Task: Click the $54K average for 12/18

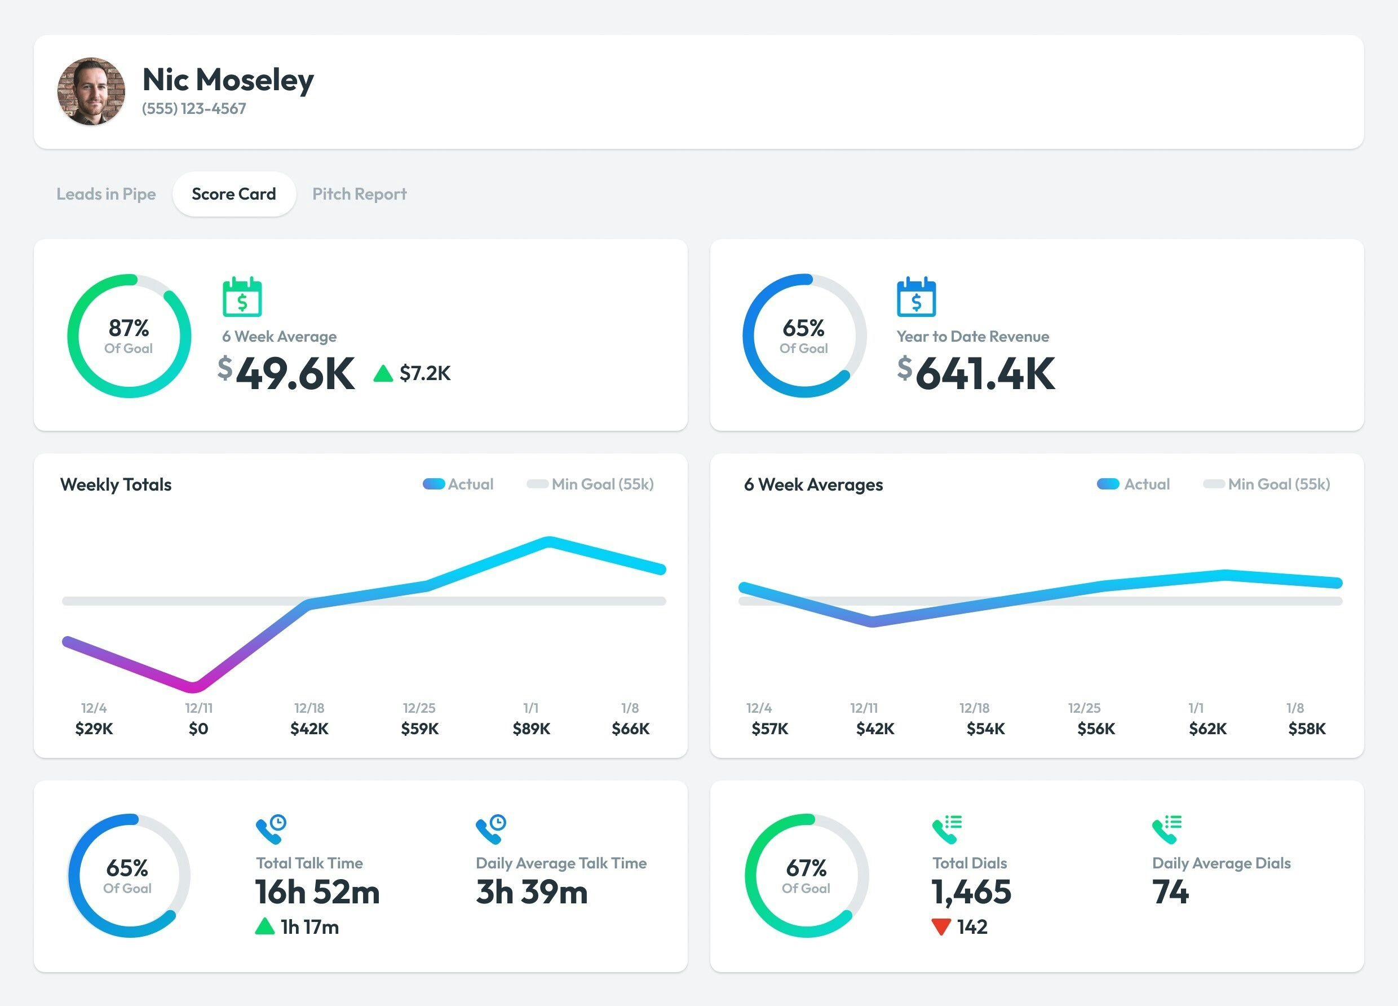Action: 985,729
